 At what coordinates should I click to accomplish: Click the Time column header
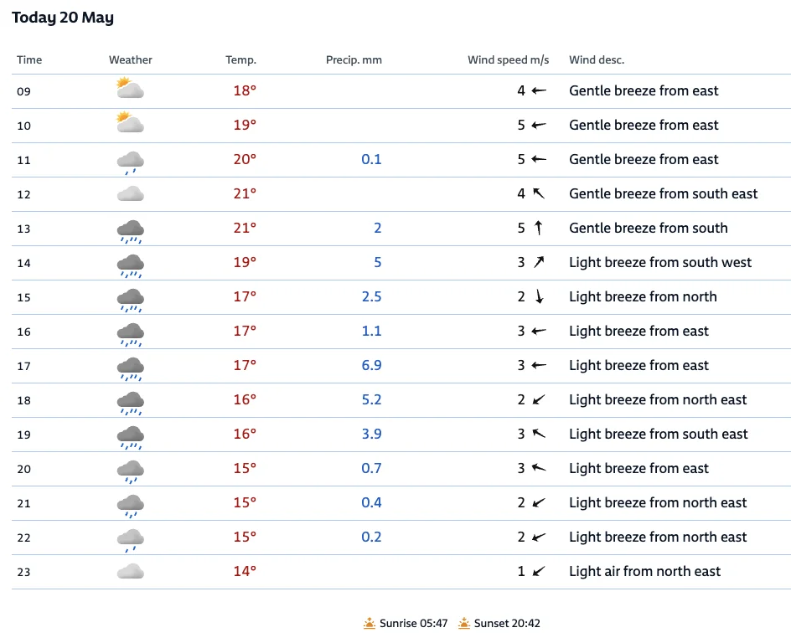(x=29, y=60)
